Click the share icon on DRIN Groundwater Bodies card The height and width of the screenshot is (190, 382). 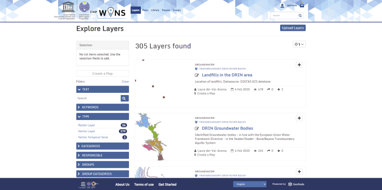pyautogui.click(x=269, y=151)
